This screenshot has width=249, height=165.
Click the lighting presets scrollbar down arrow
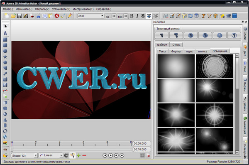point(237,152)
